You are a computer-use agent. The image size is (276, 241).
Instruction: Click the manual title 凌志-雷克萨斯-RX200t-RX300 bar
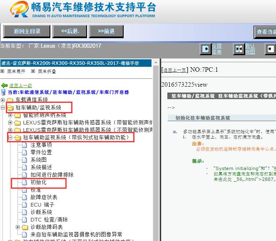coord(76,63)
